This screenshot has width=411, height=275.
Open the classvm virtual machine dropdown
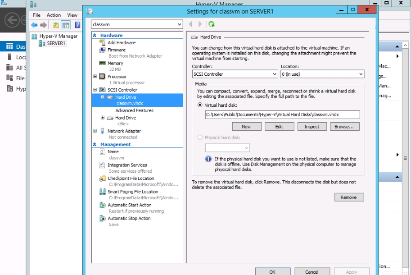[137, 24]
